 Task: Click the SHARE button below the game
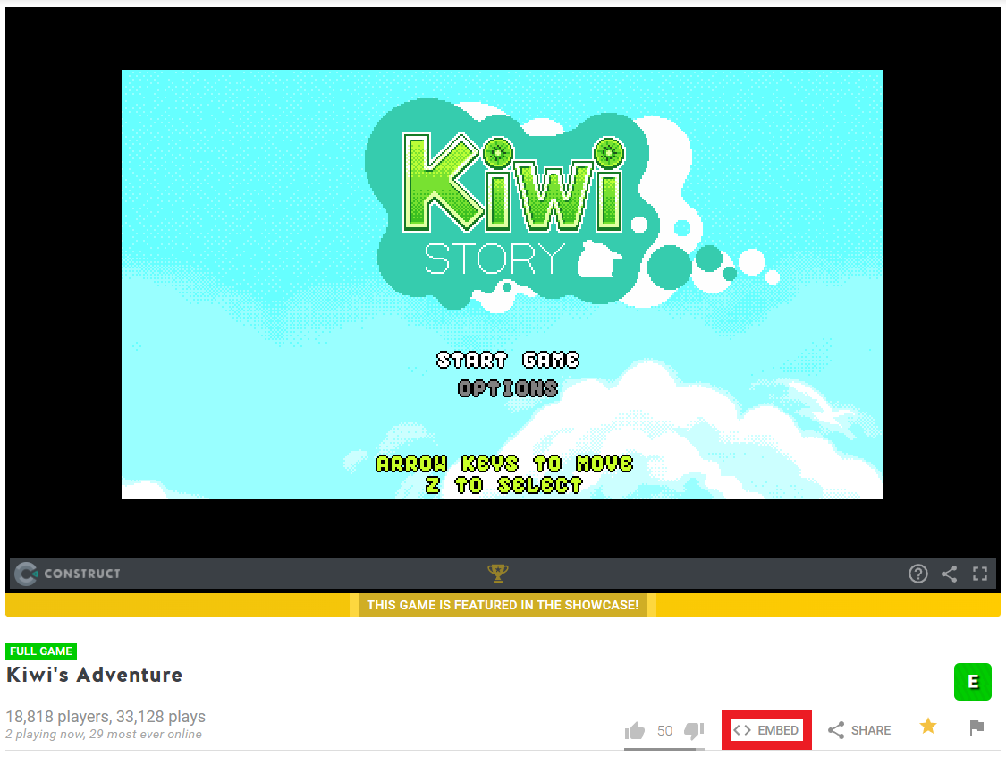click(859, 730)
